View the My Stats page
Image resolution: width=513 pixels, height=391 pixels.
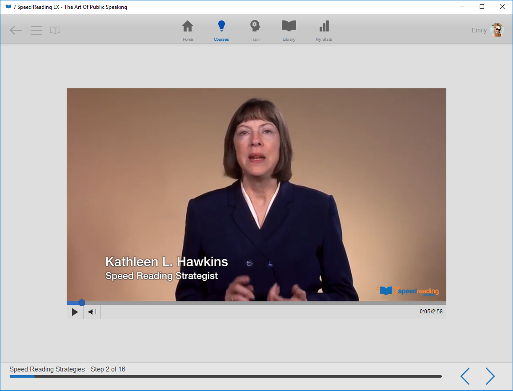(x=324, y=31)
